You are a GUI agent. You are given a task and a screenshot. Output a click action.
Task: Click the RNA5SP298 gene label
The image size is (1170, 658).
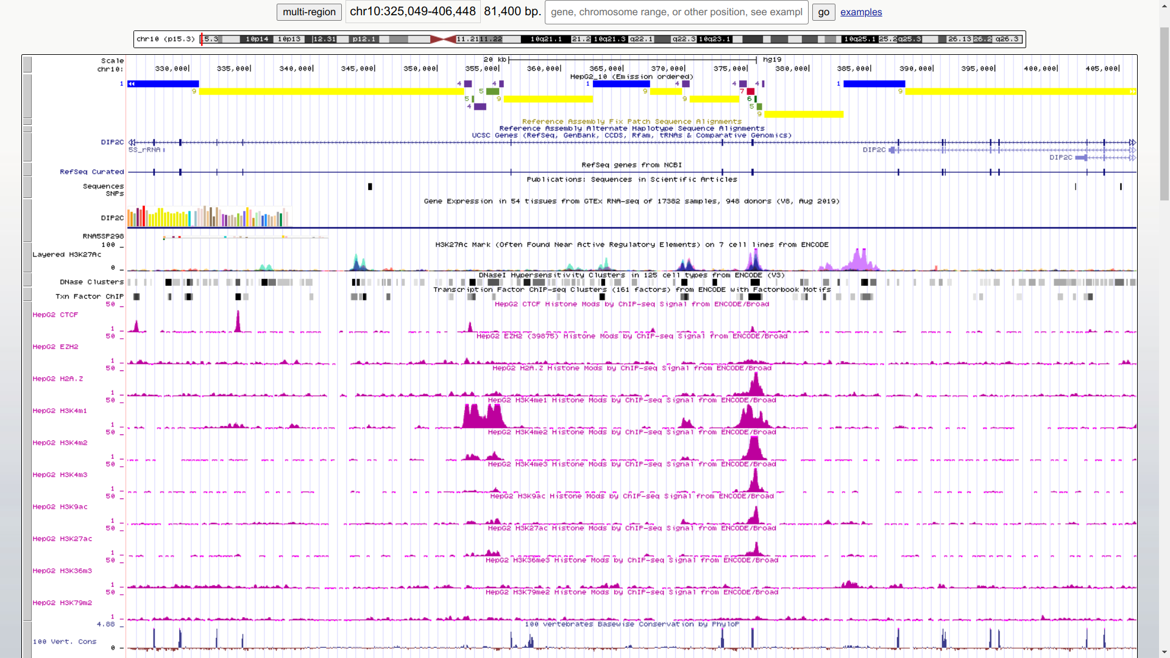pos(104,236)
